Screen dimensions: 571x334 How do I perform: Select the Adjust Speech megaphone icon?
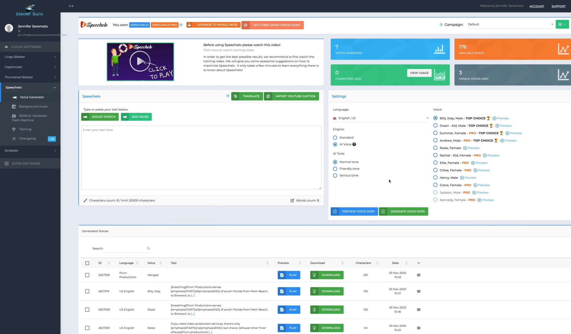(85, 117)
